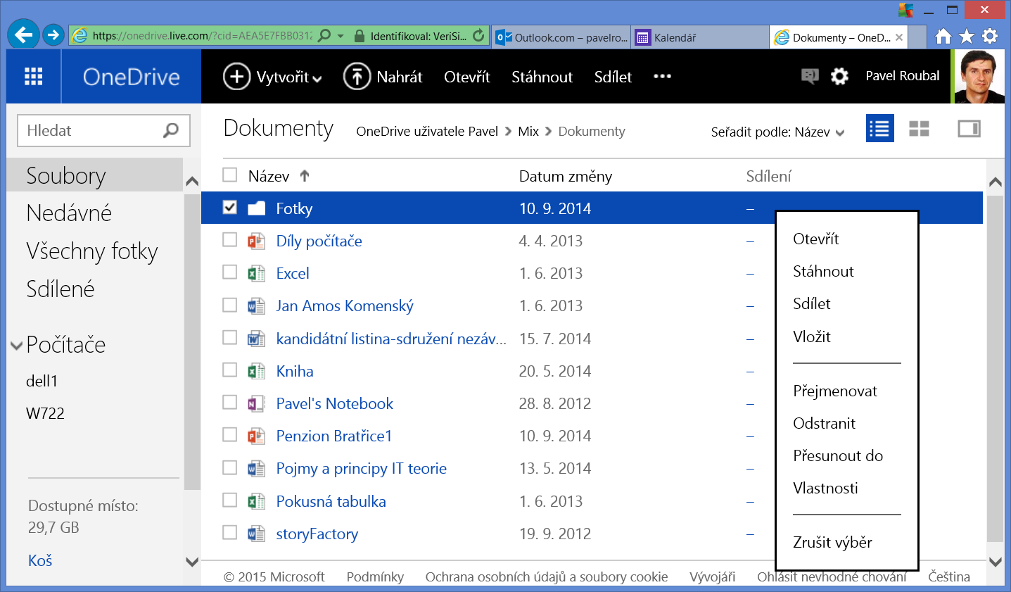The image size is (1011, 592).
Task: Switch to list view layout
Action: pos(879,128)
